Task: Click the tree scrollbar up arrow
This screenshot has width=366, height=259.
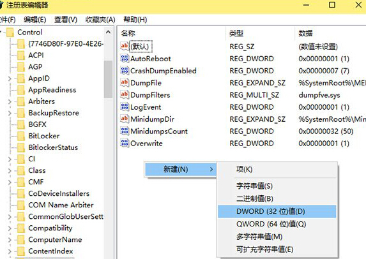Action: (108, 32)
